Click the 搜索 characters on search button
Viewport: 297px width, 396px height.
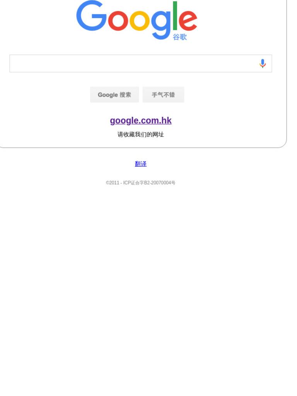(x=125, y=95)
